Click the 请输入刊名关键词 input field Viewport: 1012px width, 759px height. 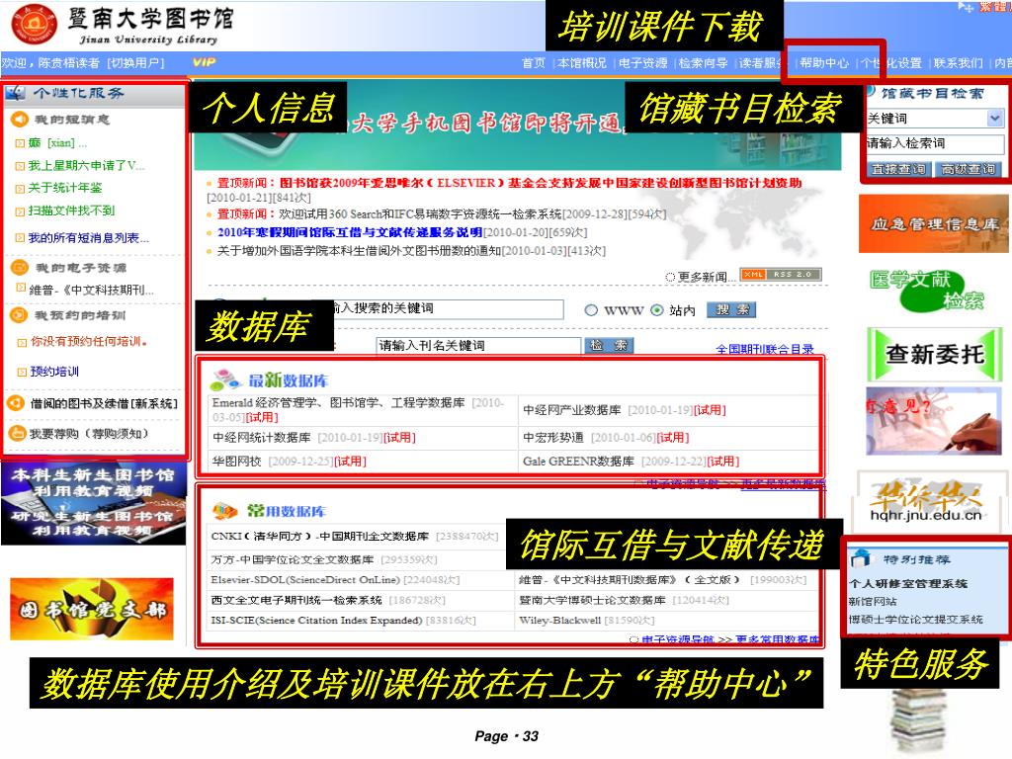pyautogui.click(x=478, y=346)
